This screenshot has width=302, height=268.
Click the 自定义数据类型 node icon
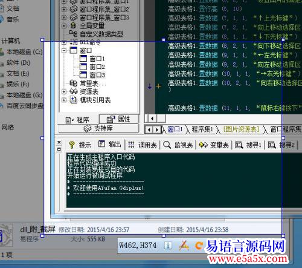pyautogui.click(x=73, y=33)
